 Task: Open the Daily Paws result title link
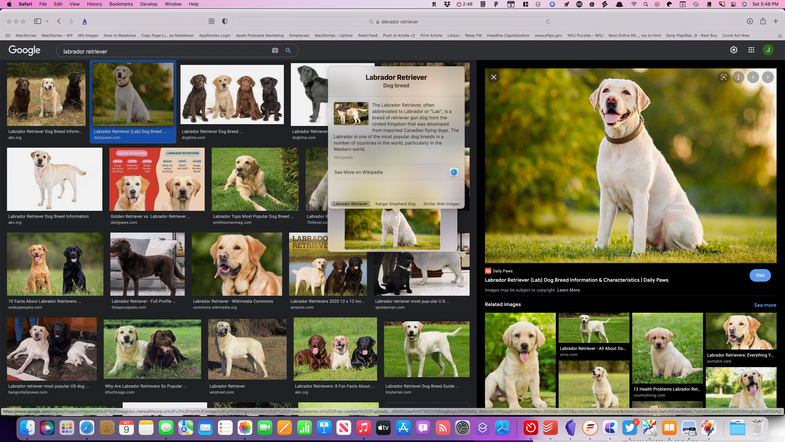coord(576,280)
